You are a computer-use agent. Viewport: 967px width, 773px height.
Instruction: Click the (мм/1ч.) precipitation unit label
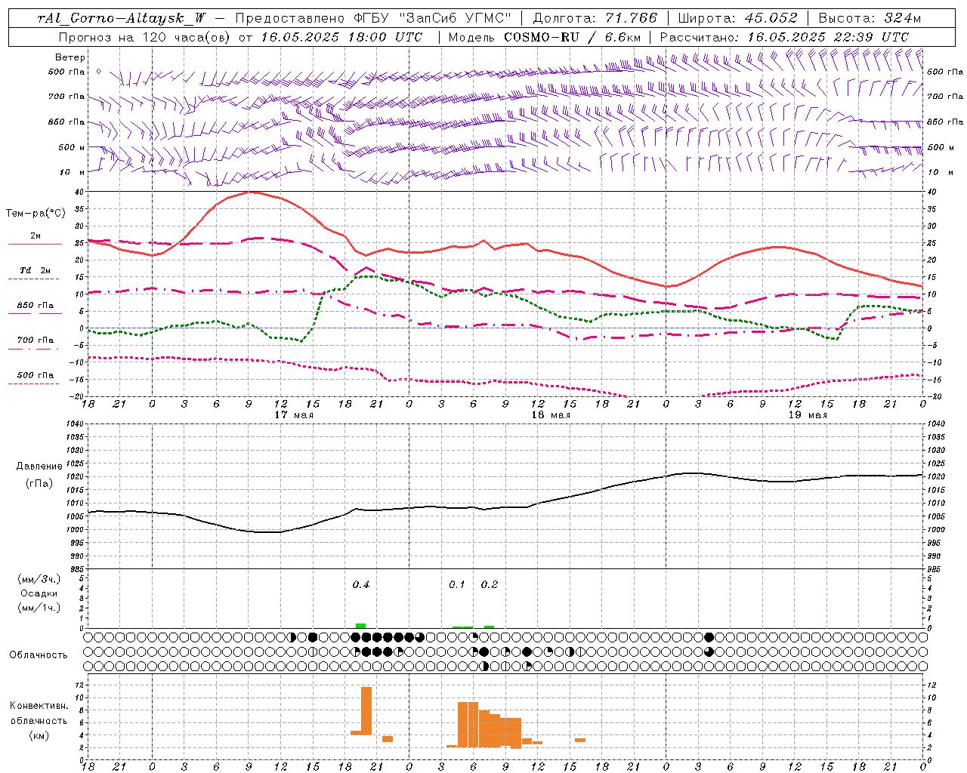(39, 607)
